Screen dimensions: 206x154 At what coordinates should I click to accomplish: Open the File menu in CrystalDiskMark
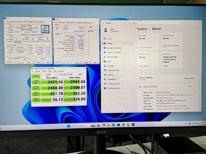tap(32, 71)
